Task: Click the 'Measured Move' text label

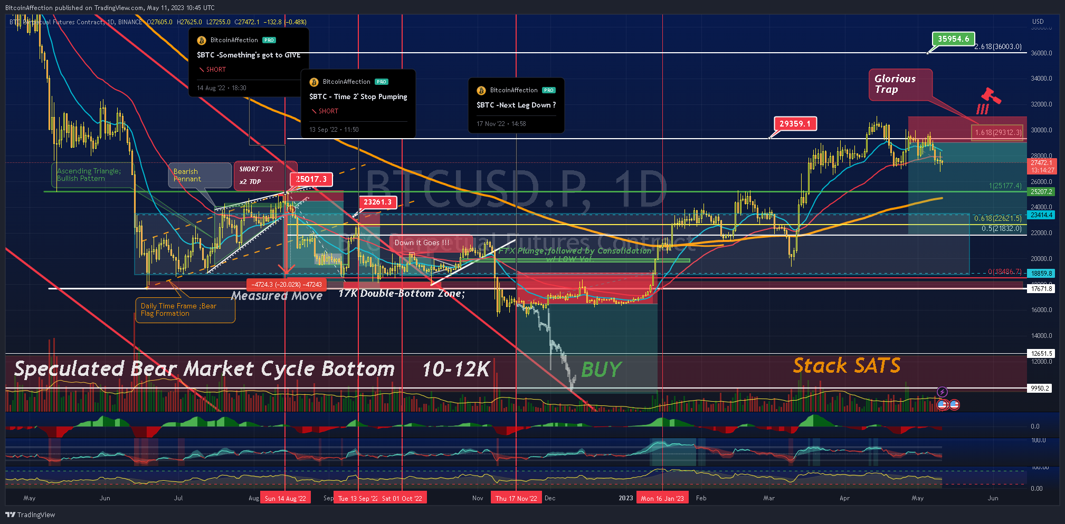Action: tap(277, 296)
